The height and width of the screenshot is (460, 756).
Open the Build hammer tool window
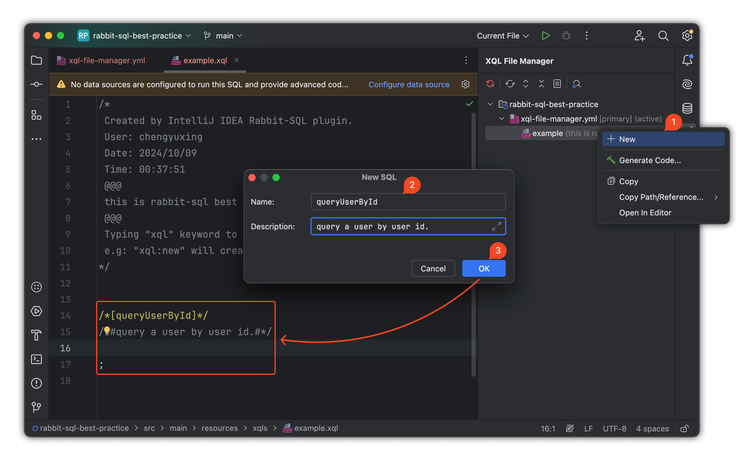36,335
